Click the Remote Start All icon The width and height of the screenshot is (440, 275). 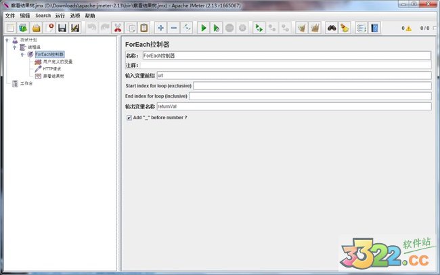[259, 28]
